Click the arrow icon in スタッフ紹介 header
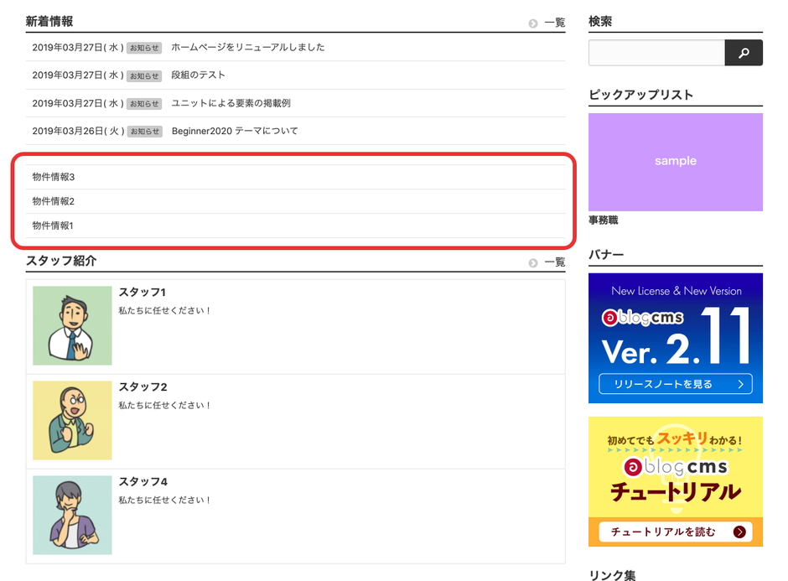 [x=533, y=263]
